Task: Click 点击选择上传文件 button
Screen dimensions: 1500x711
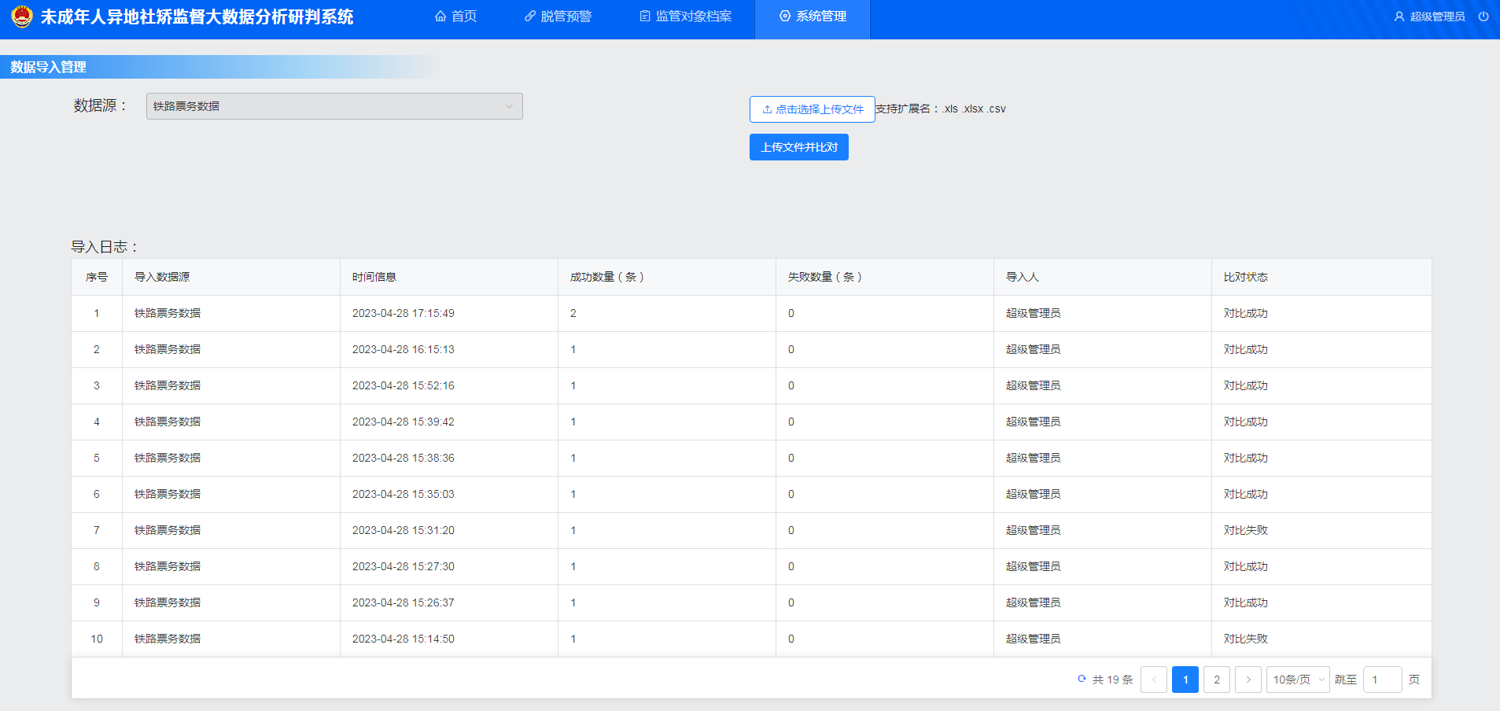Action: pos(812,109)
